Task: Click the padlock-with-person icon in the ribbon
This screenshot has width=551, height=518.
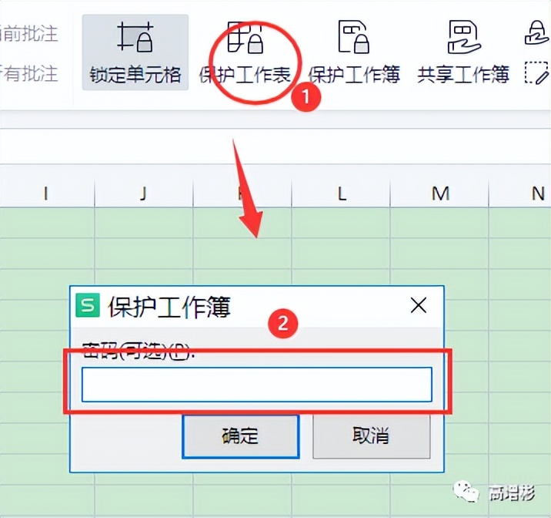Action: pyautogui.click(x=537, y=33)
